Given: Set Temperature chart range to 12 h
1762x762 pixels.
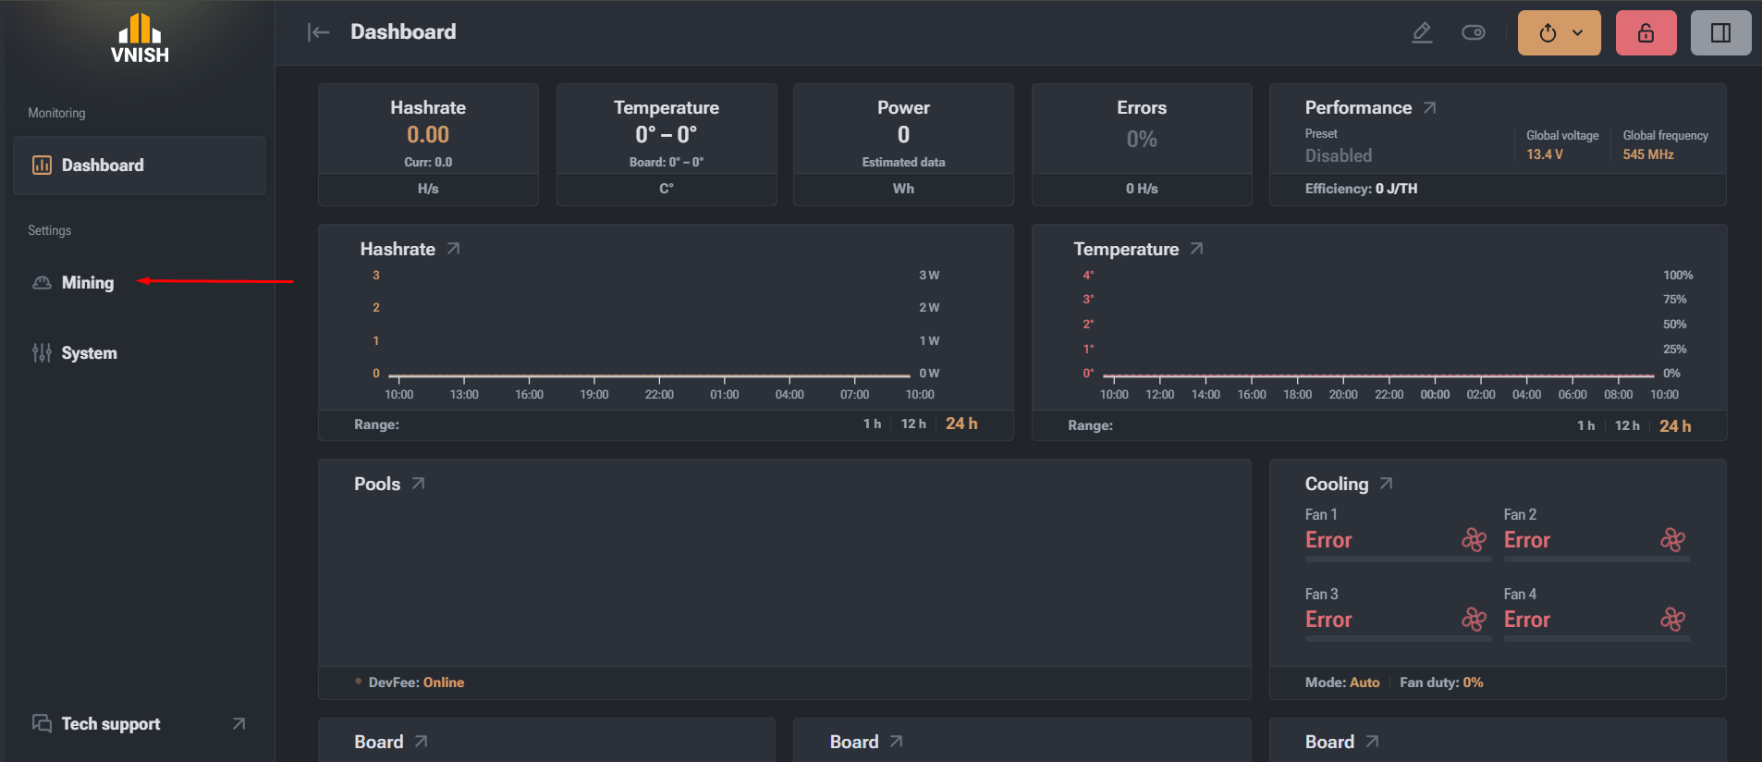Looking at the screenshot, I should tap(1627, 425).
